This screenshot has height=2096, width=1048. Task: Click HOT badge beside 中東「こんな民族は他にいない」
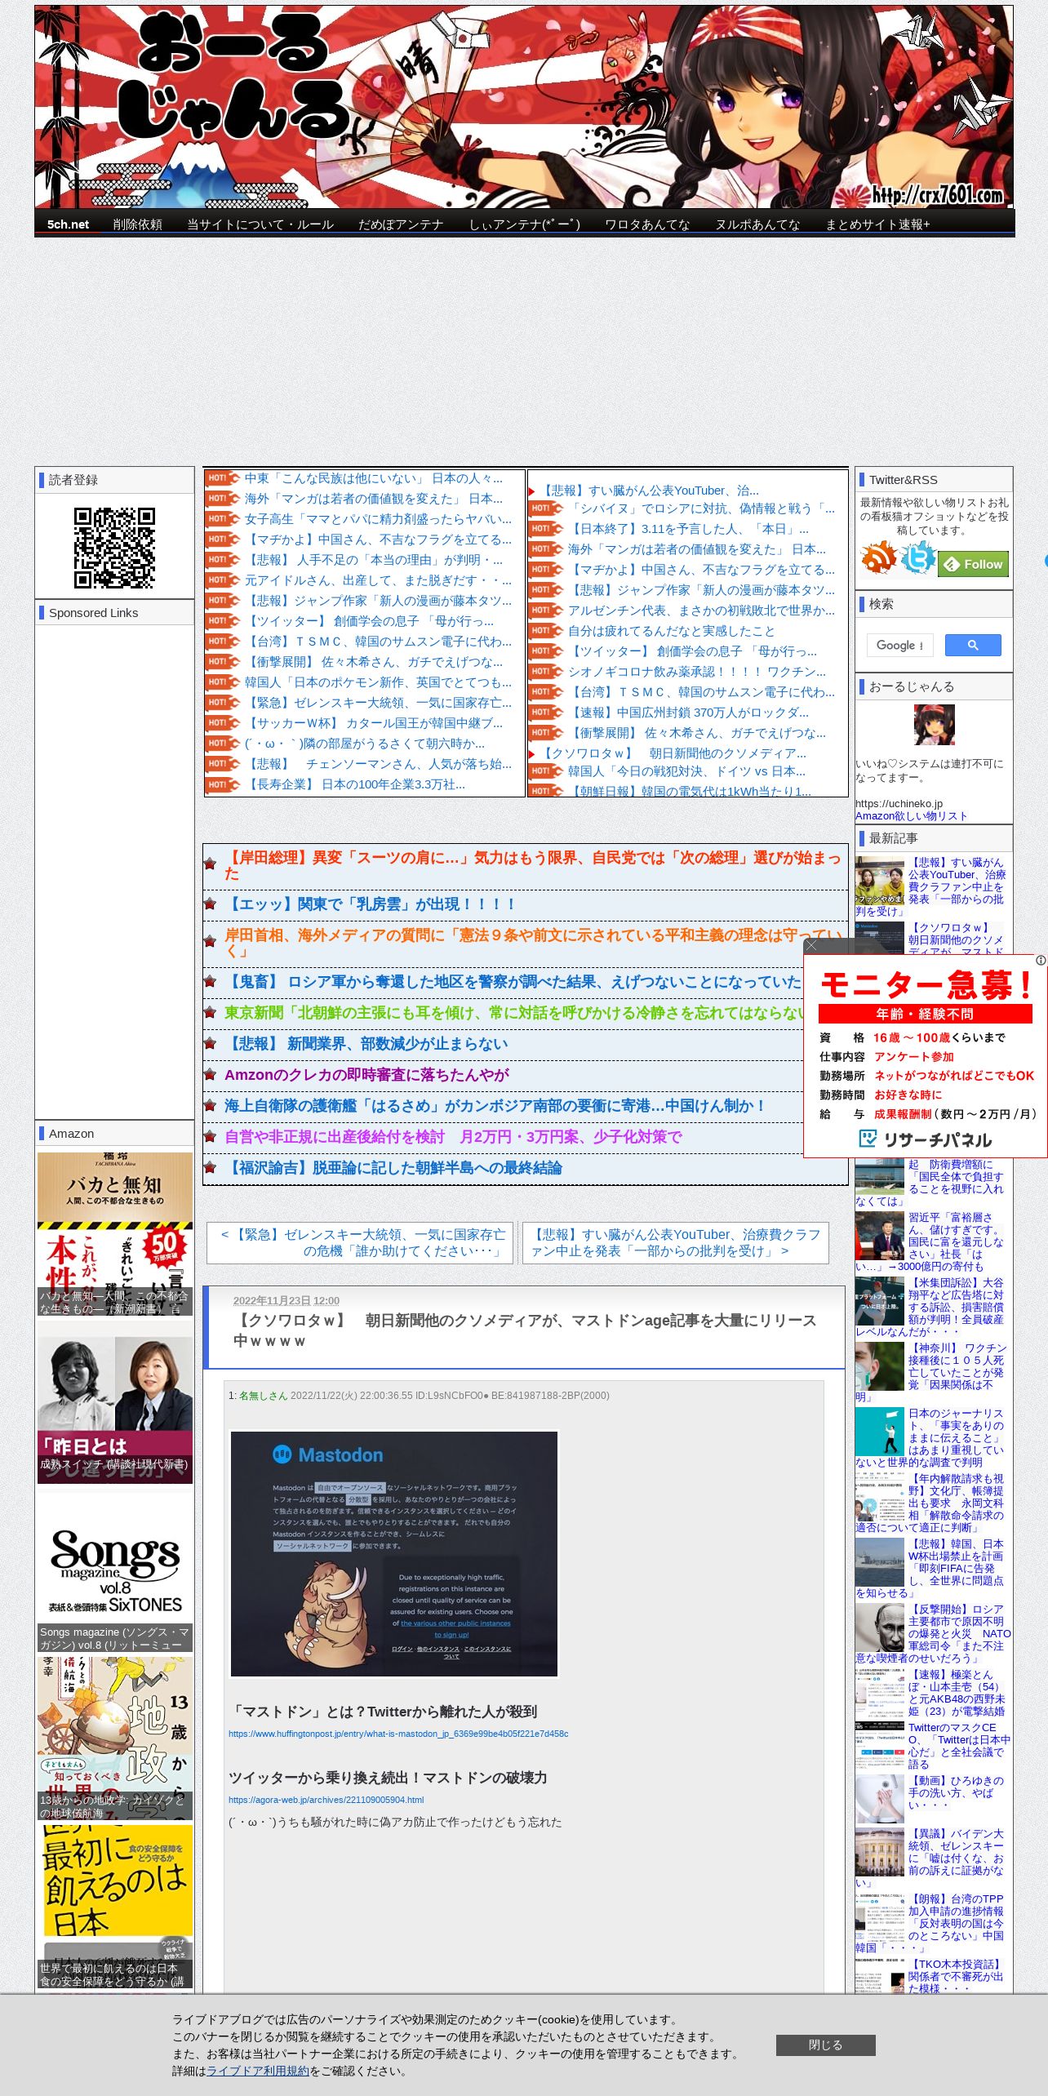tap(222, 478)
